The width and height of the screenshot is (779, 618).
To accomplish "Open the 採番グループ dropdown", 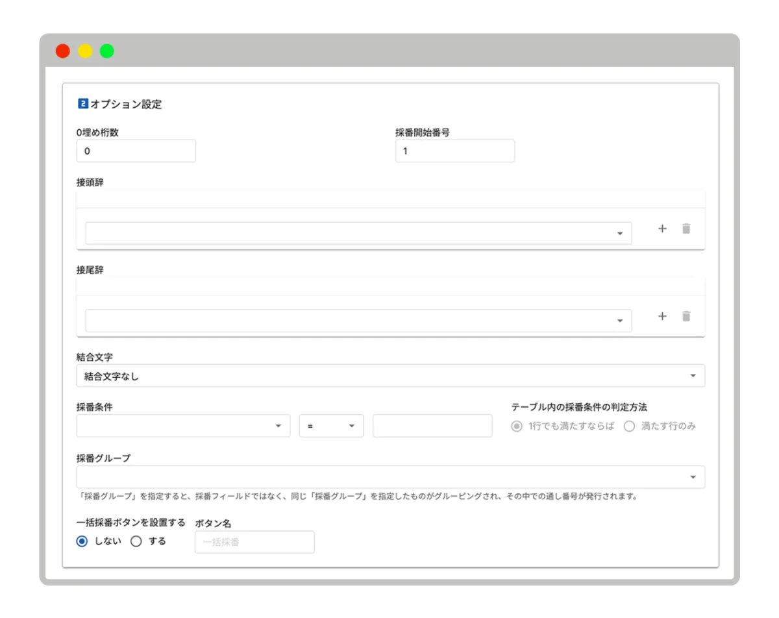I will click(x=390, y=476).
